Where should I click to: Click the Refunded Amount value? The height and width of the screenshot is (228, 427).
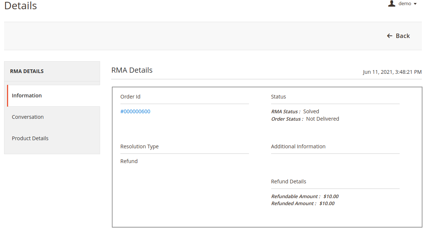pos(329,203)
